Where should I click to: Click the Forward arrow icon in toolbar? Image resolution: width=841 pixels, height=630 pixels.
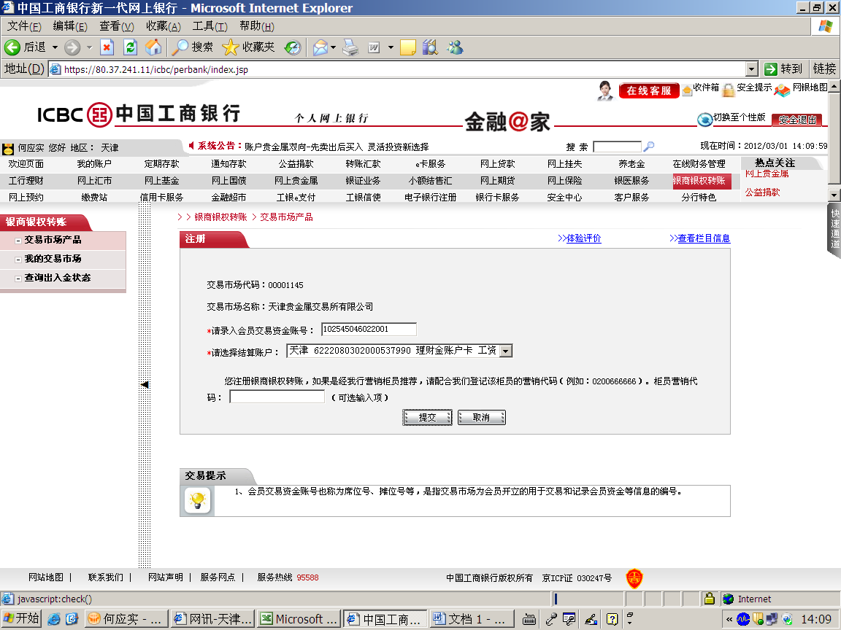tap(72, 47)
